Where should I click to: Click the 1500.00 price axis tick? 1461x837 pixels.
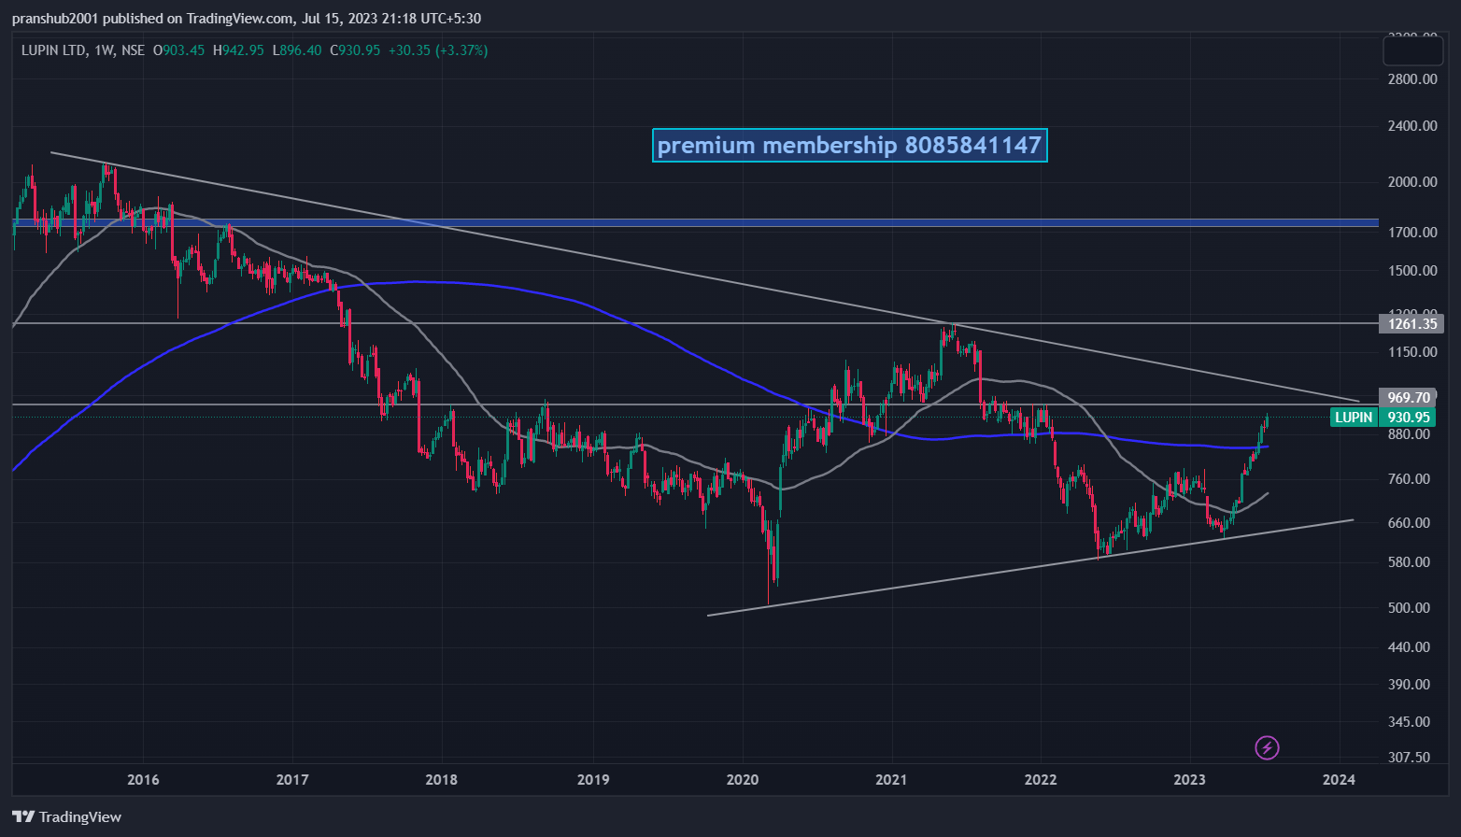click(1411, 271)
